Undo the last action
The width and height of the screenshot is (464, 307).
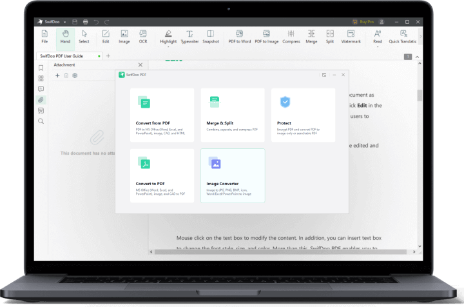coord(96,22)
